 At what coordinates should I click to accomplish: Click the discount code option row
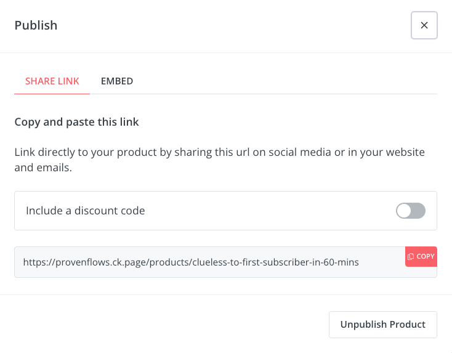point(226,211)
